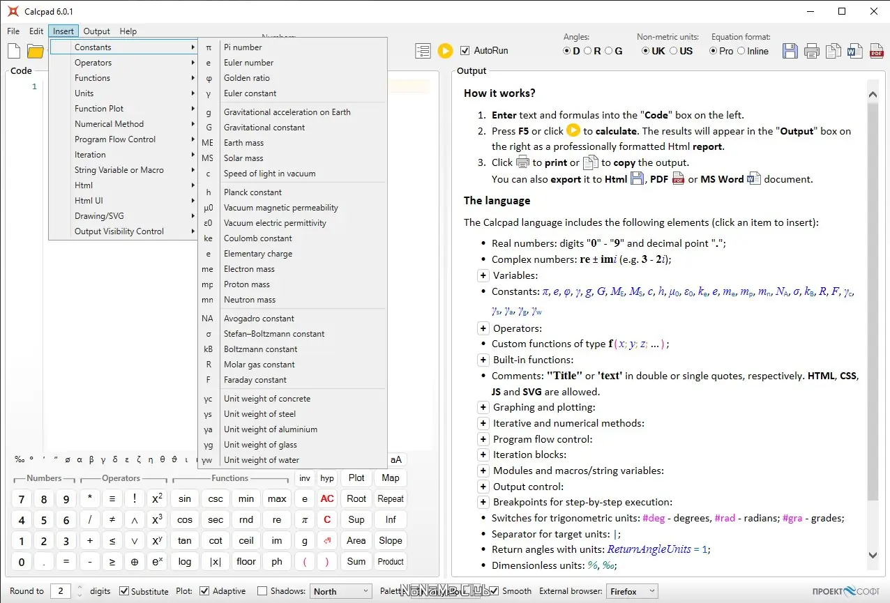Viewport: 890px width, 603px height.
Task: Expand the Operators section in Output
Action: click(483, 328)
